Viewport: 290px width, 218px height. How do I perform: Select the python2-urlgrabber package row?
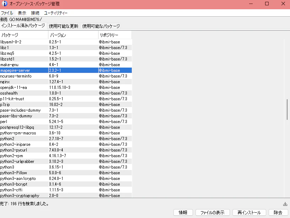coord(66,161)
